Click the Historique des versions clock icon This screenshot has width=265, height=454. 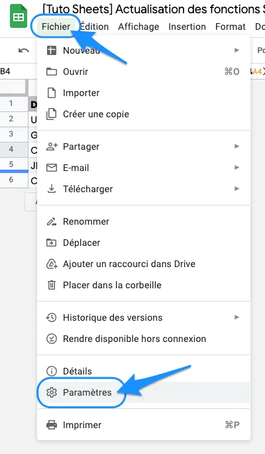pyautogui.click(x=52, y=317)
